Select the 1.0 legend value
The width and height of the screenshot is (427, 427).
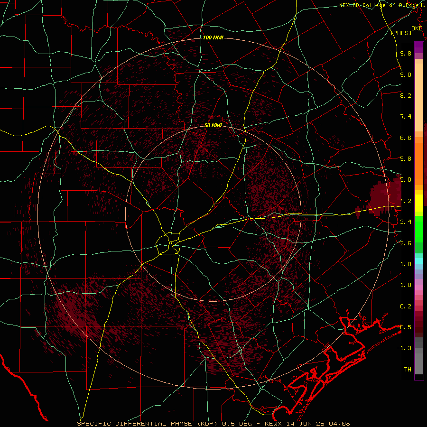(406, 285)
